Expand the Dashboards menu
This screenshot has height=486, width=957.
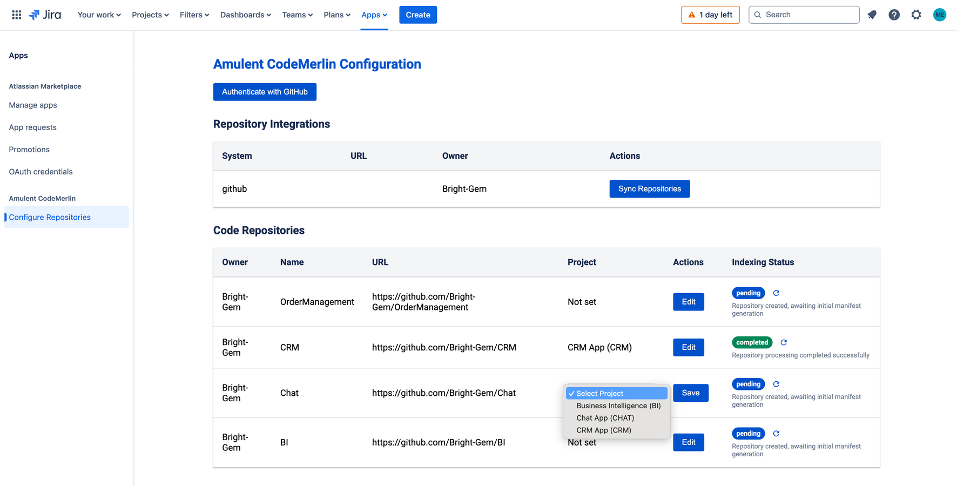click(x=245, y=15)
